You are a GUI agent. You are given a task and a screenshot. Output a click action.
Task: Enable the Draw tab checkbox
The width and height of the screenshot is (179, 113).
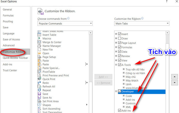(119, 38)
